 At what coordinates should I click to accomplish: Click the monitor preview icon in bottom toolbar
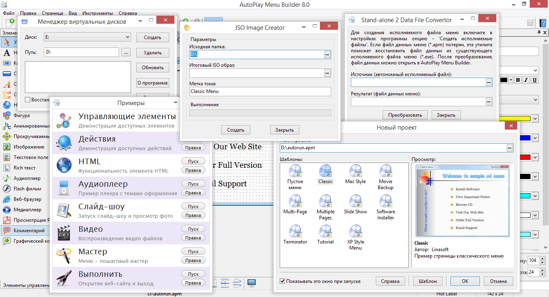tap(252, 283)
